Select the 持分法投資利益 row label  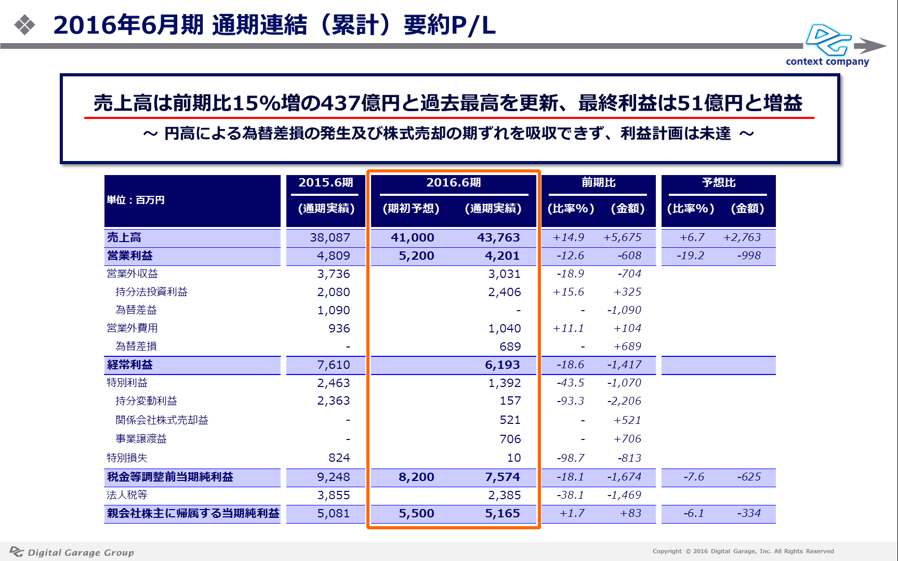(x=151, y=292)
